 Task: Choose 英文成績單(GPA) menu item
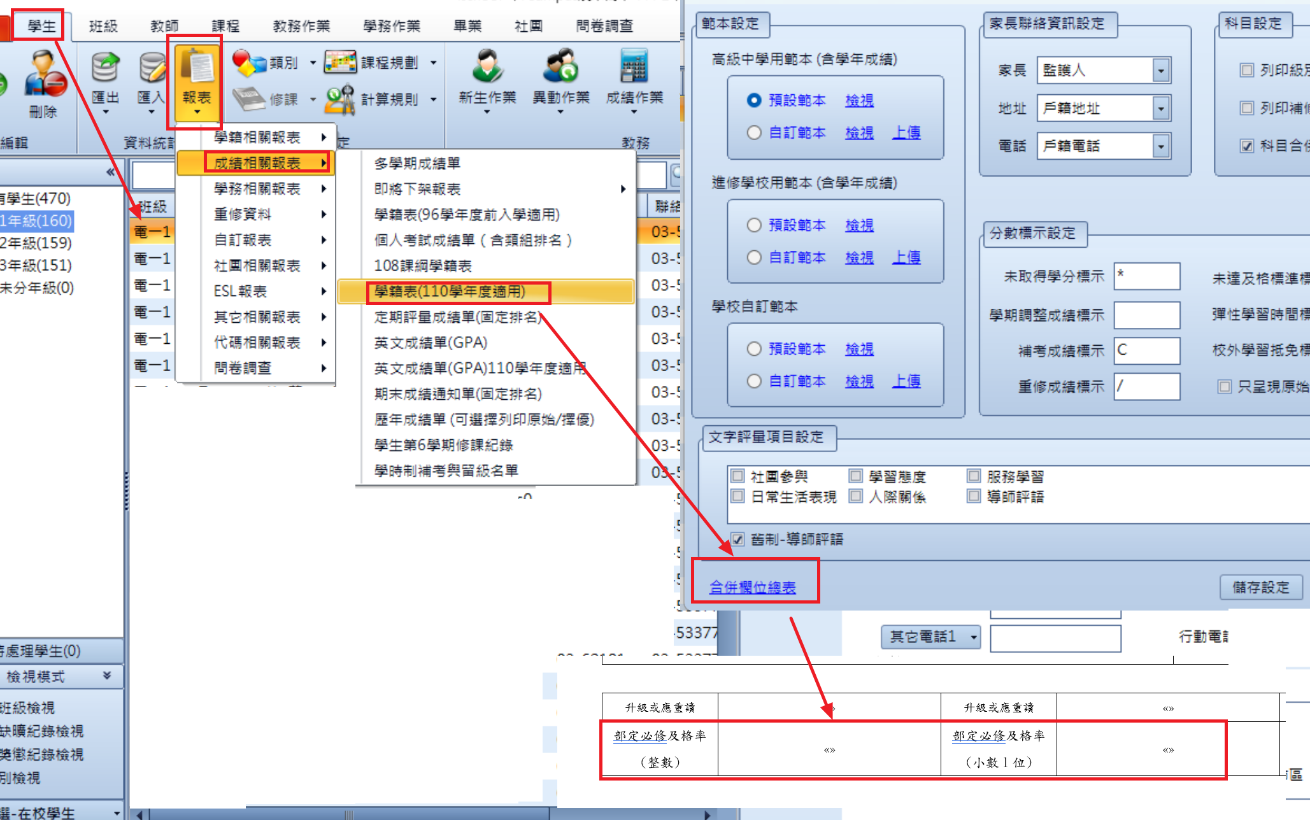coord(431,343)
